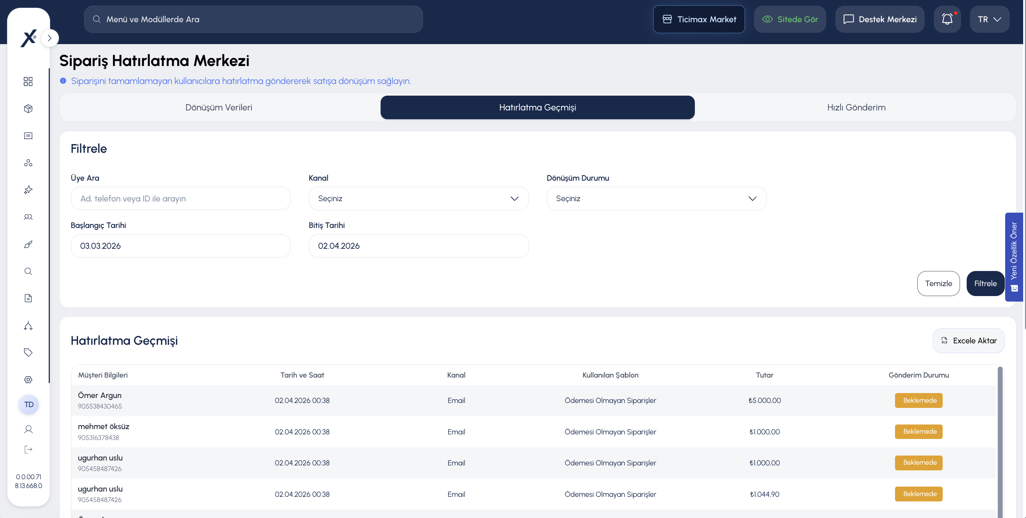Viewport: 1026px width, 518px height.
Task: Open the dashboard grid icon in sidebar
Action: point(28,82)
